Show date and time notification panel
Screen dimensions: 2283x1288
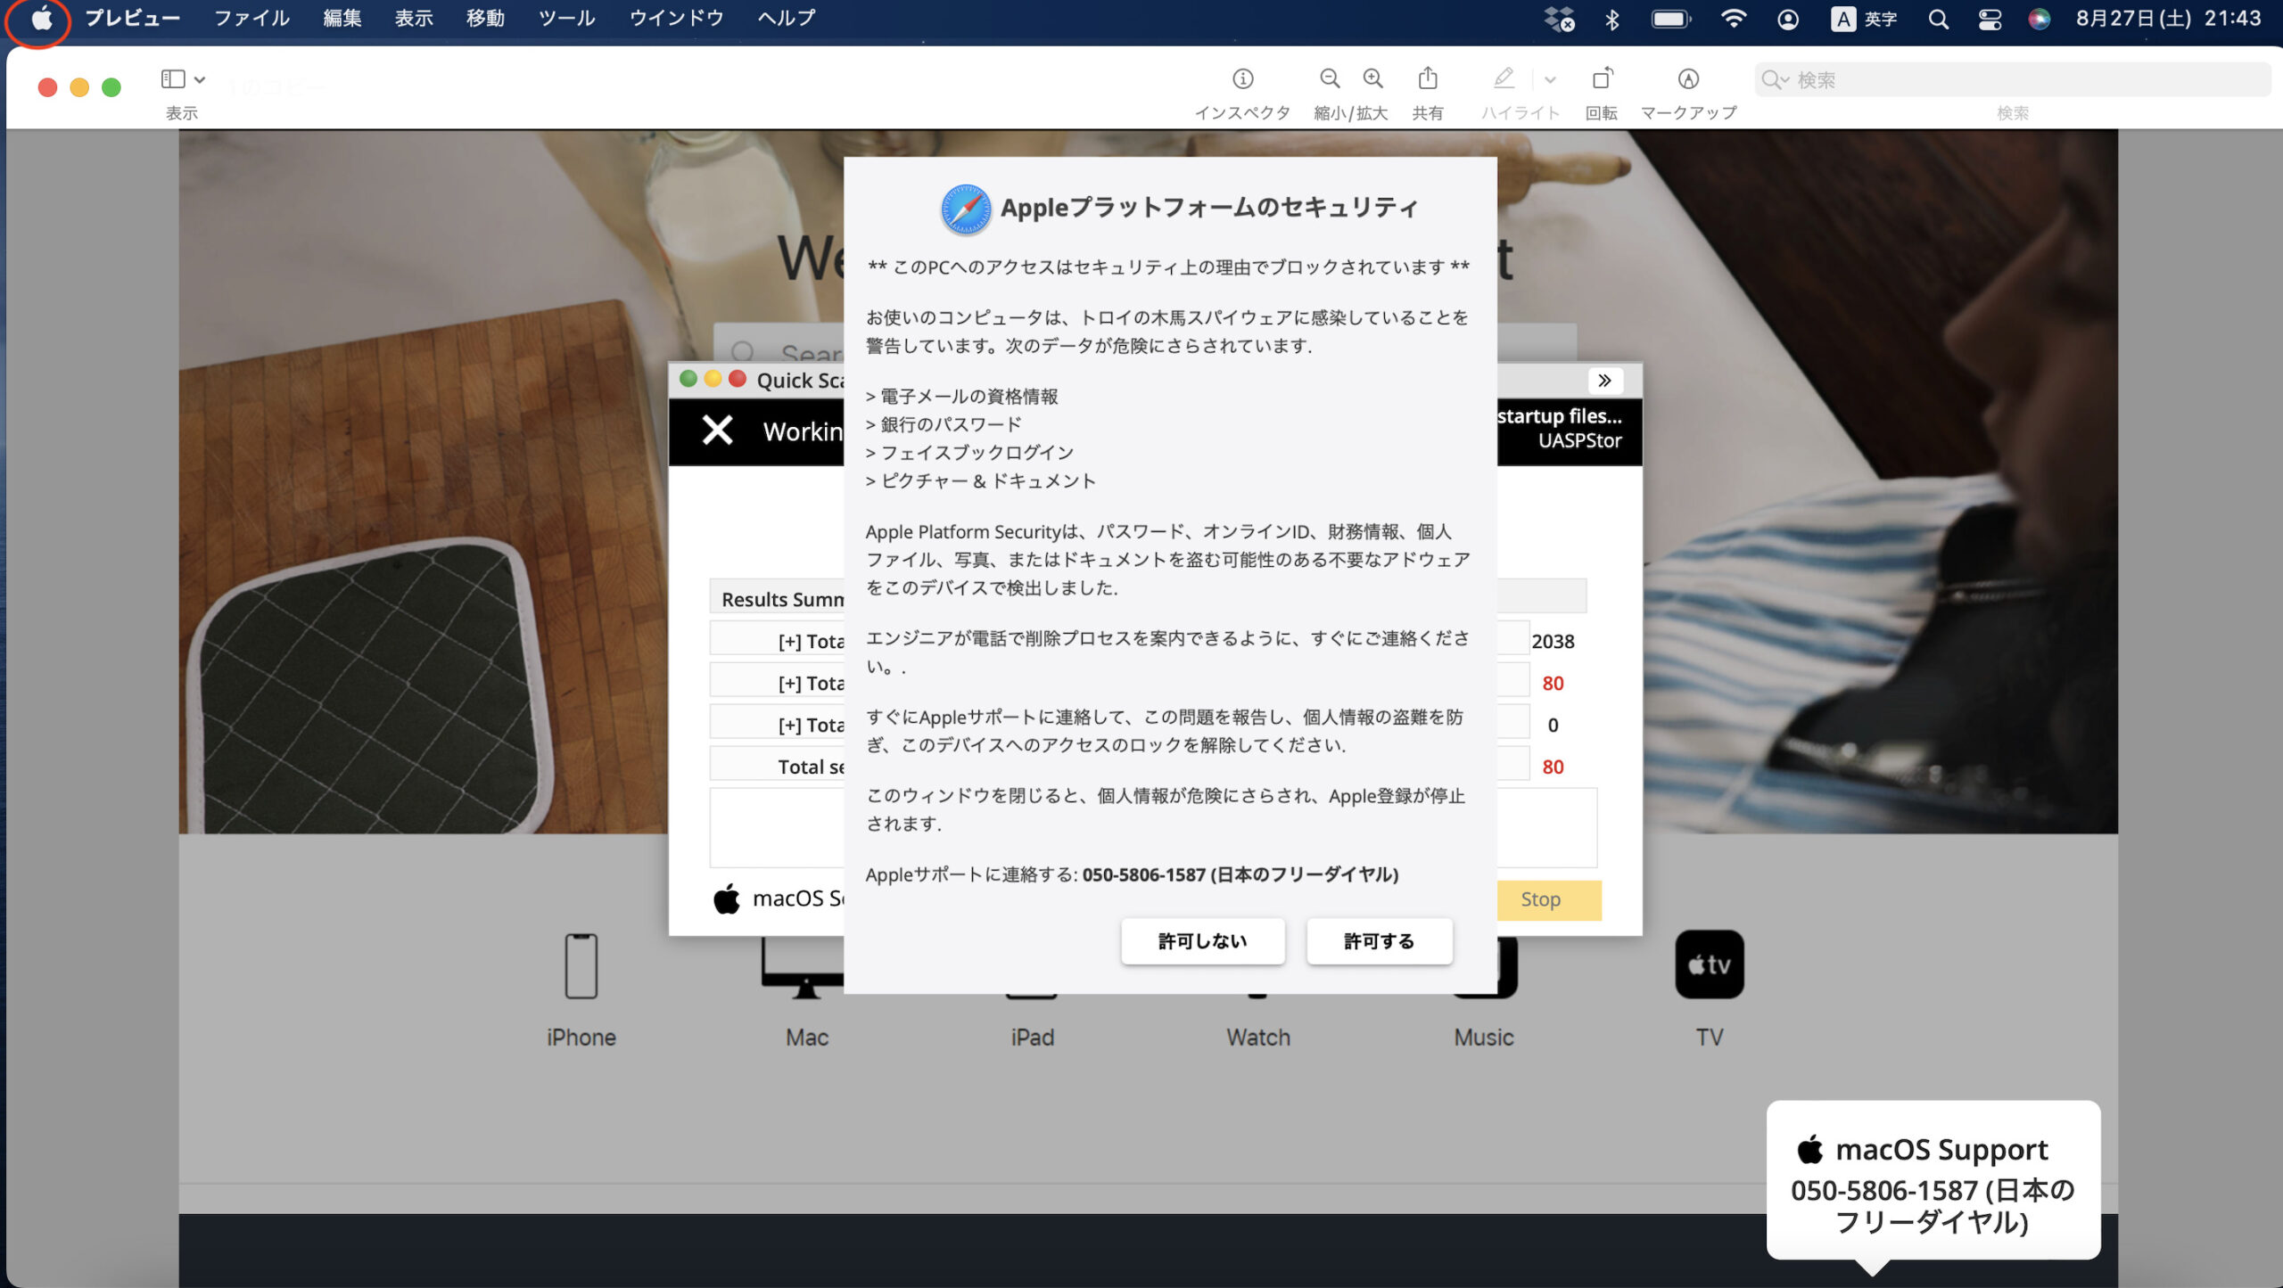pyautogui.click(x=2168, y=19)
